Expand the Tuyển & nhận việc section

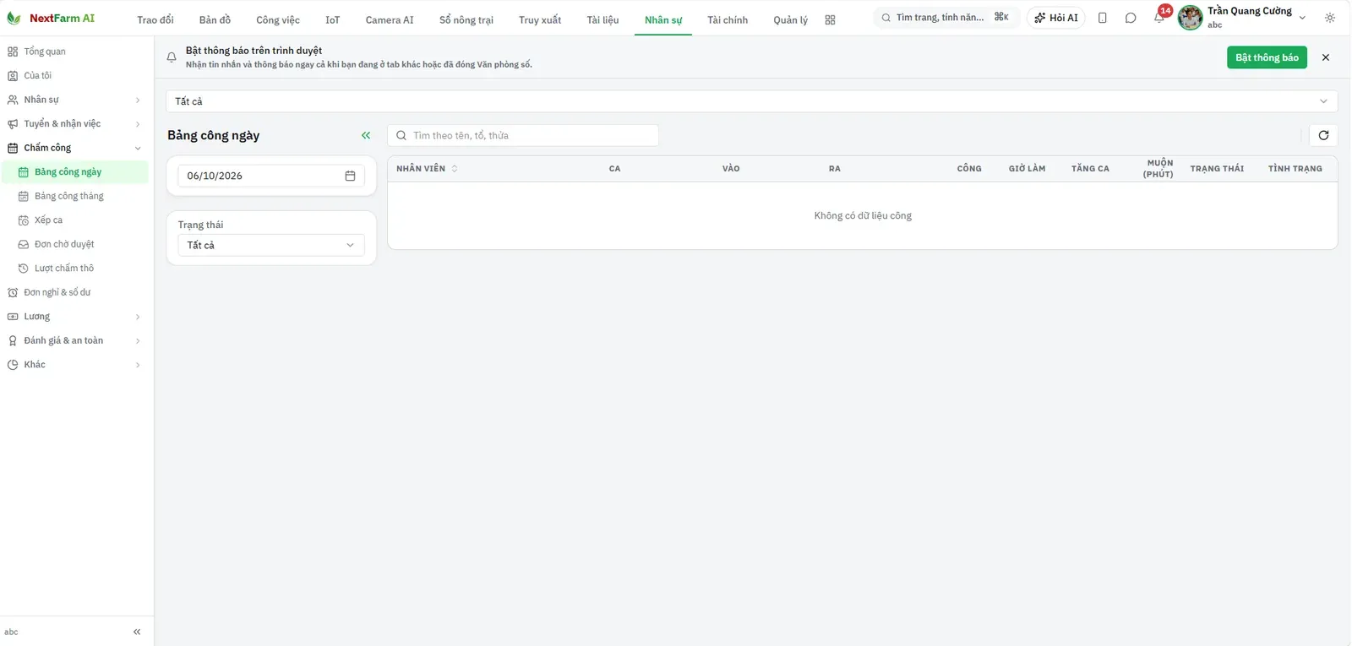74,124
